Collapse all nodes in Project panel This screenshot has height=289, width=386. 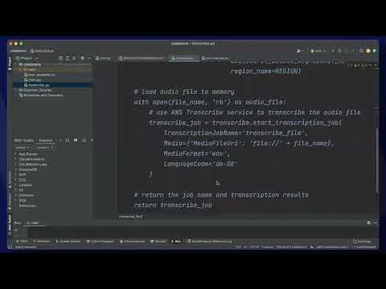coord(74,58)
